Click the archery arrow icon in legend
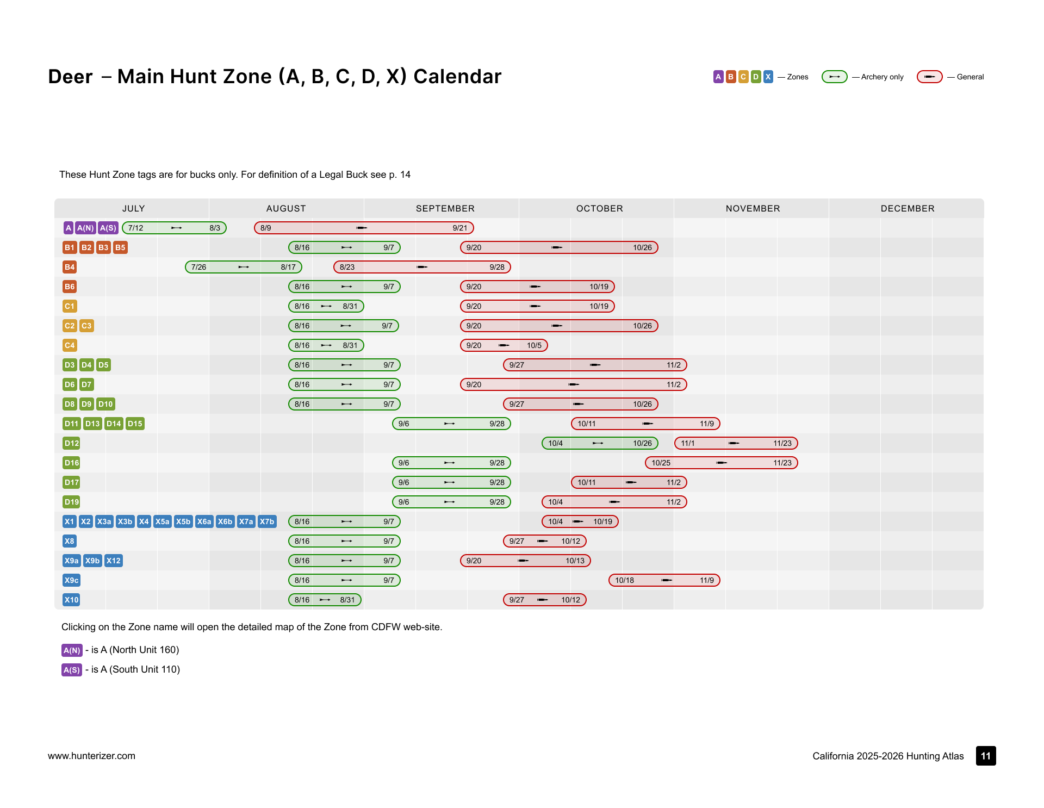The height and width of the screenshot is (808, 1044). coord(835,77)
